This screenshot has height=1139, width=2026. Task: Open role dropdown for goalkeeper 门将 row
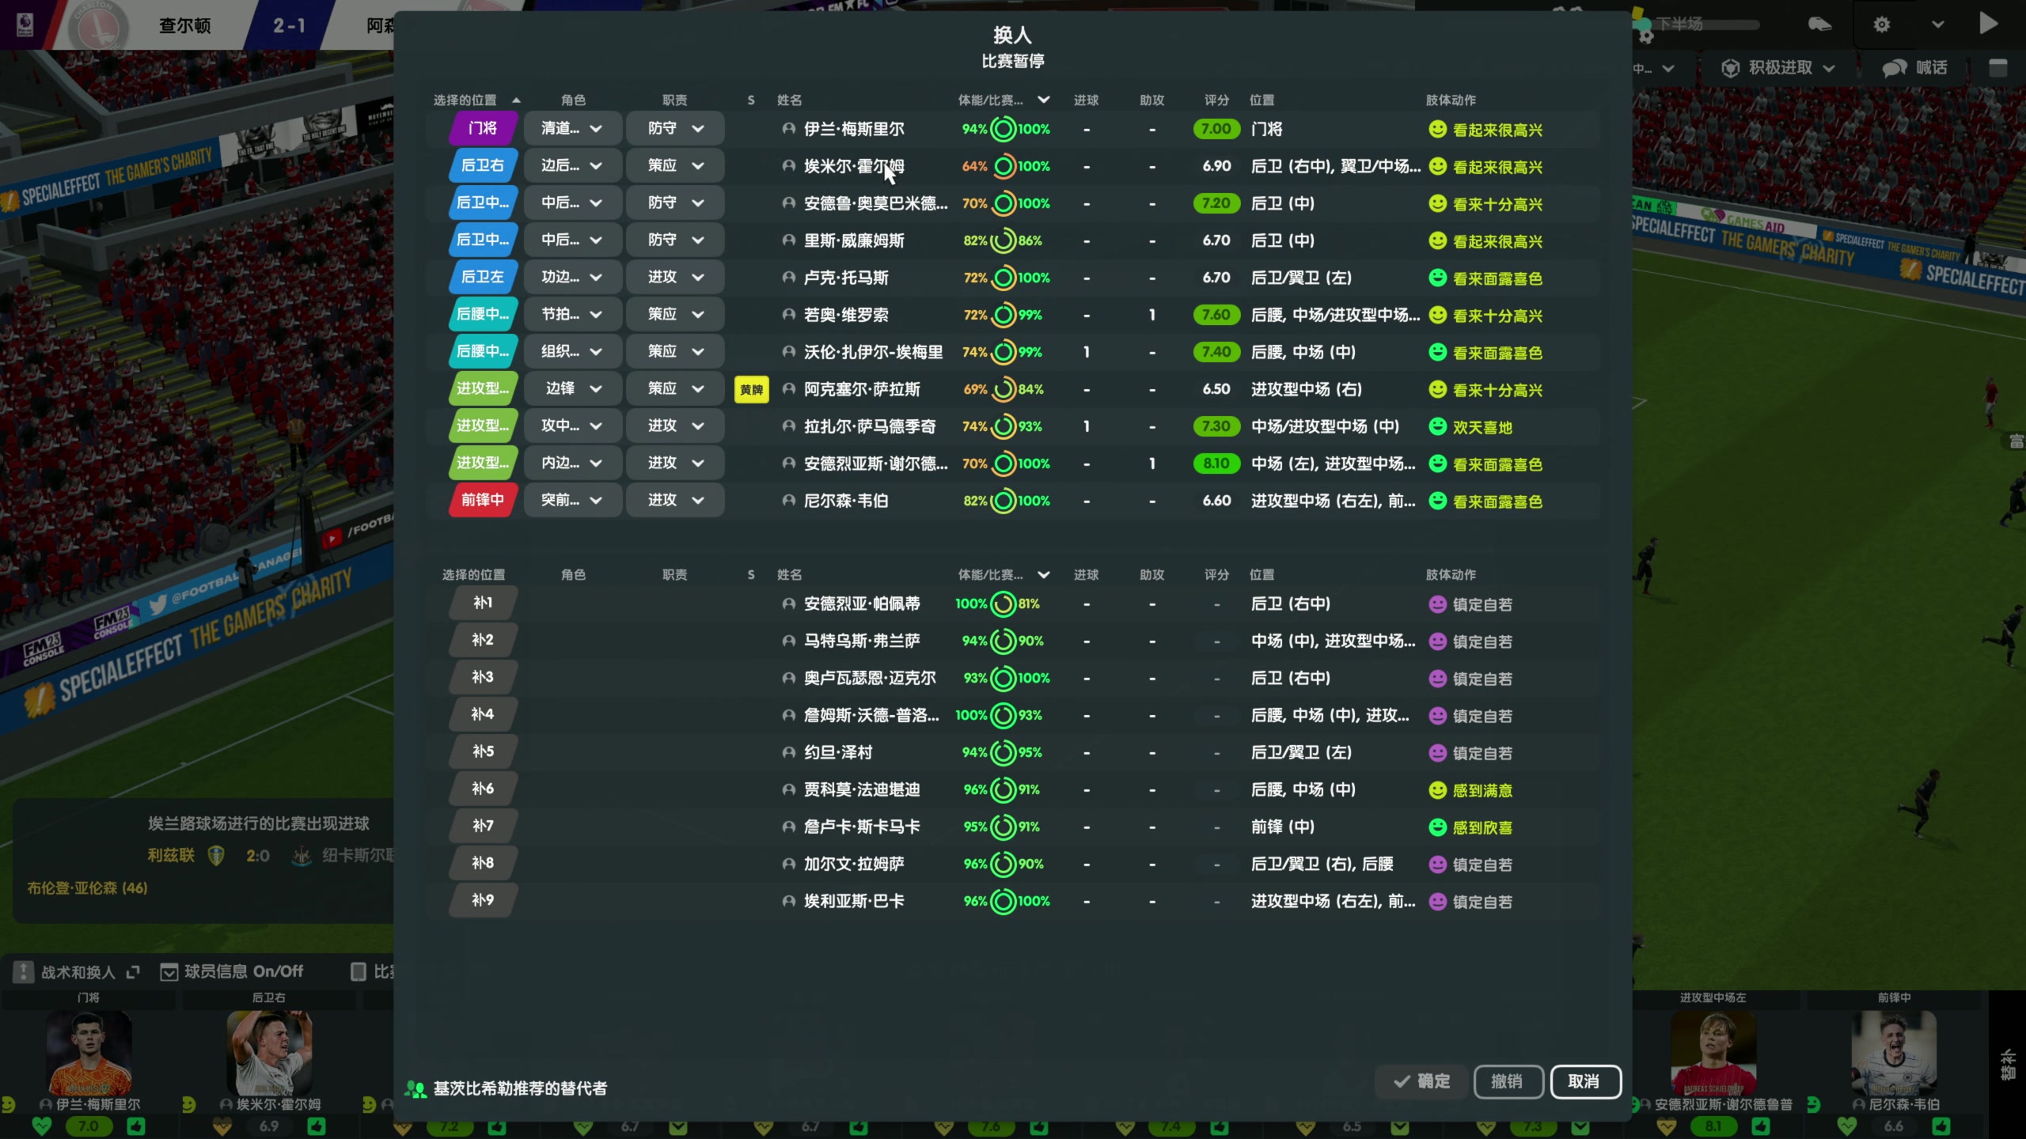tap(572, 129)
